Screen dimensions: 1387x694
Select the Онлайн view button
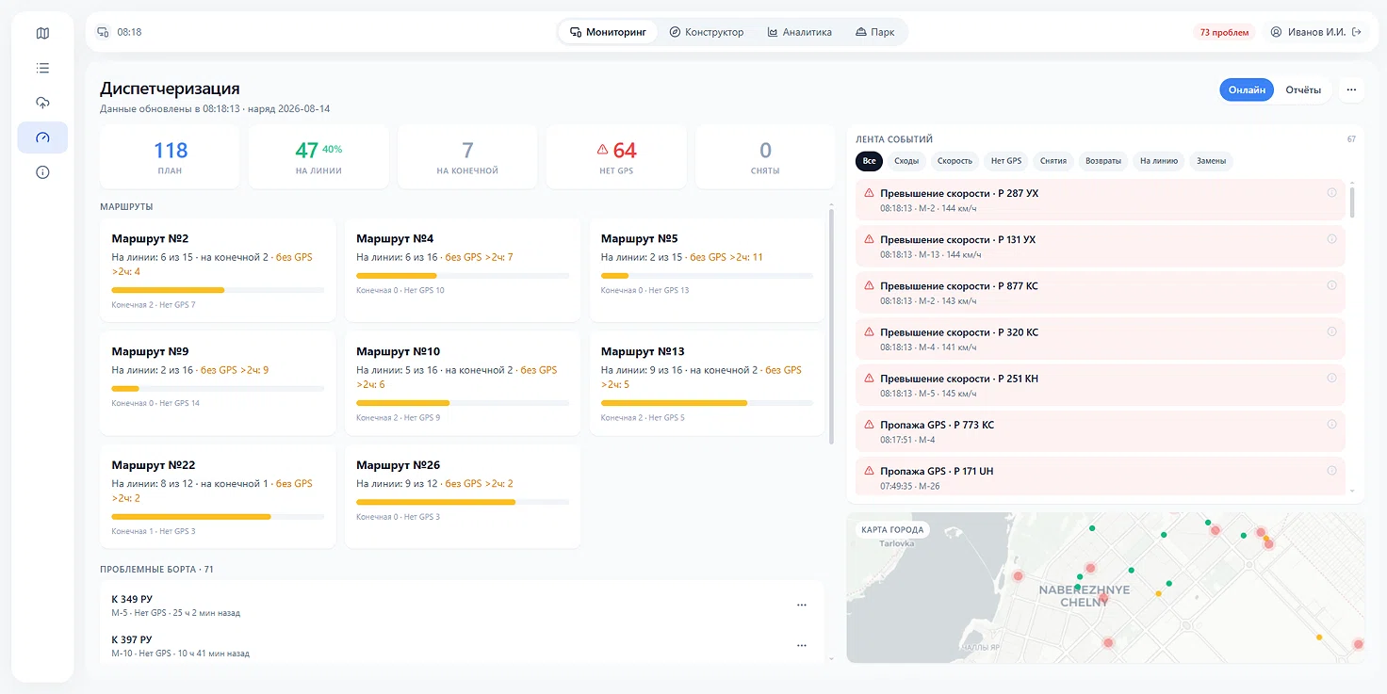pyautogui.click(x=1247, y=89)
